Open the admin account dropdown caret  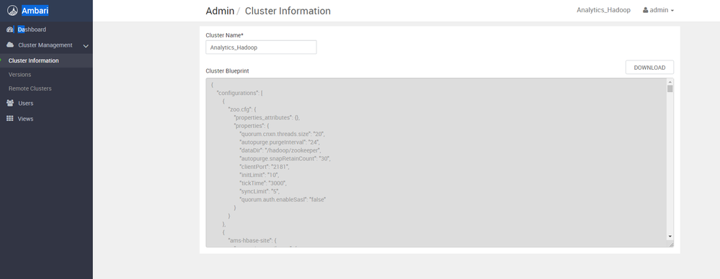672,11
